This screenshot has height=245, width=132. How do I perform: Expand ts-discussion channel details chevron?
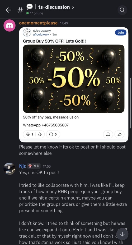pos(73,7)
